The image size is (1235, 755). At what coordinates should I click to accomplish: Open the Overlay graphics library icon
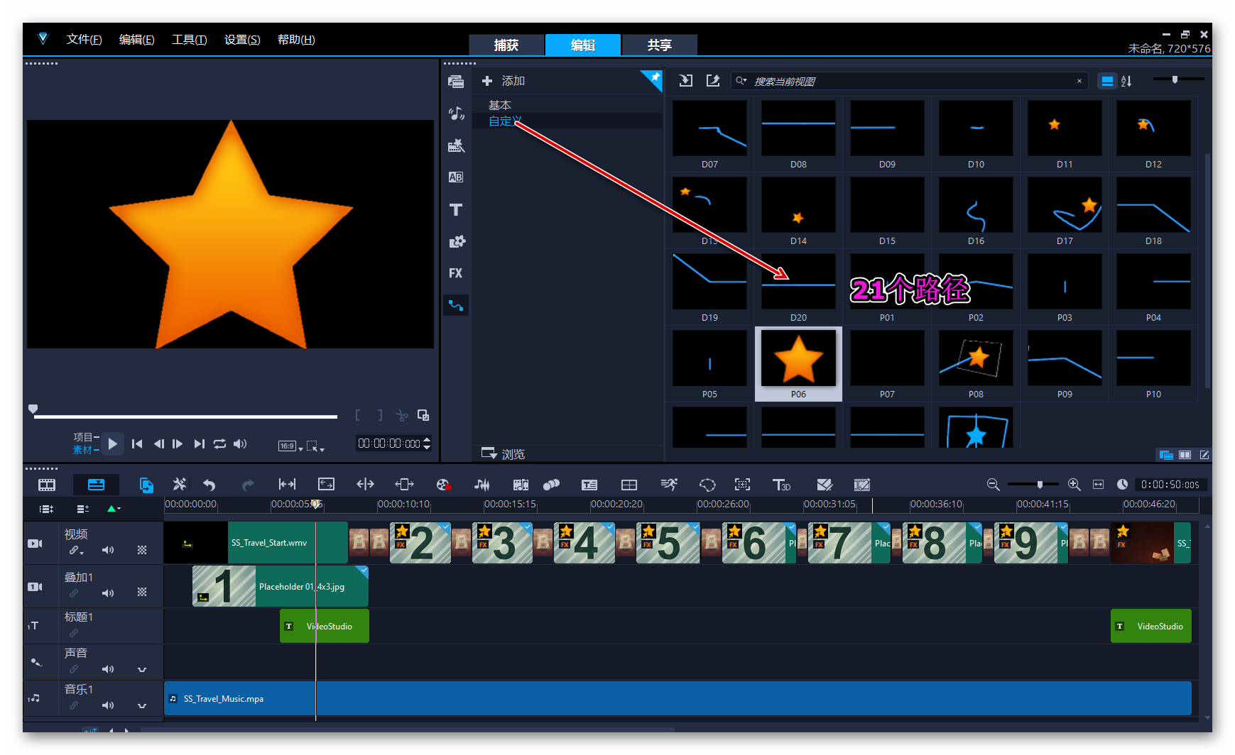coord(456,241)
